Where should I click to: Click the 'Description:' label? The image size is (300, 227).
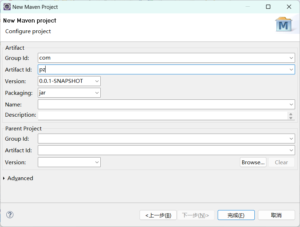click(20, 115)
